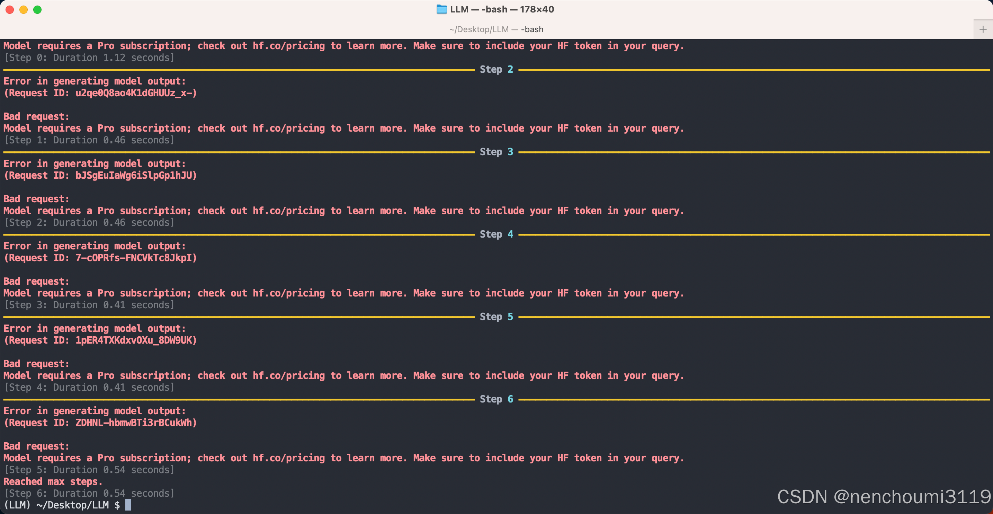Click the terminal cursor at the prompt
Viewport: 993px width, 514px height.
click(128, 505)
